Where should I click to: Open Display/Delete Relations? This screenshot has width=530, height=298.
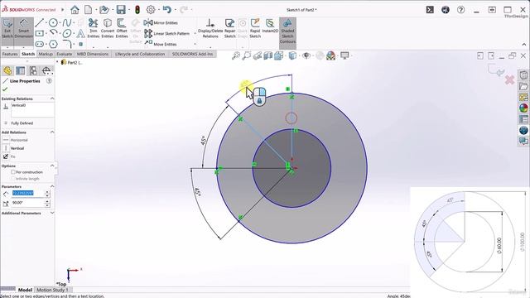click(x=210, y=28)
